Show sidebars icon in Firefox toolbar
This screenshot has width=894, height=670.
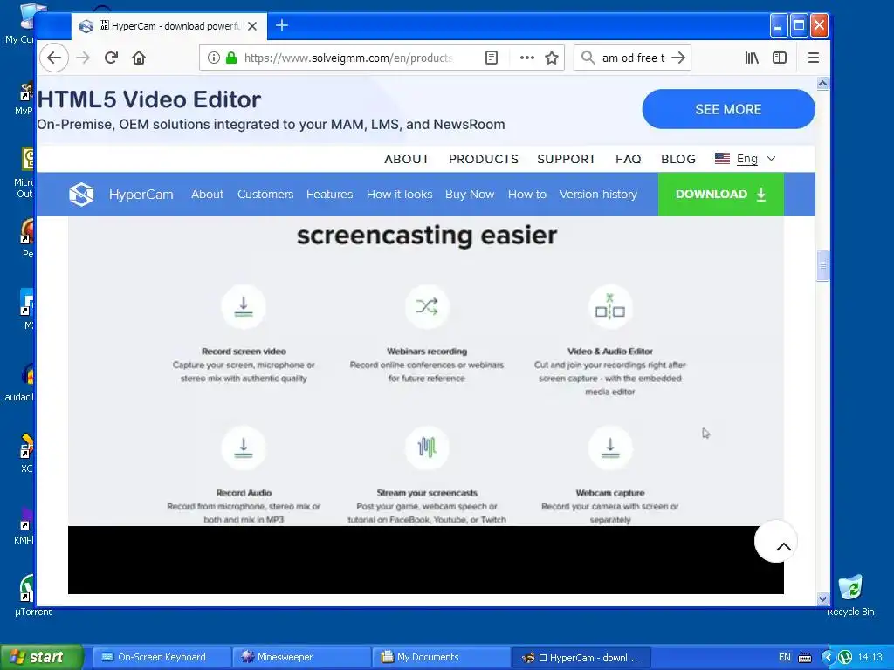click(x=780, y=58)
